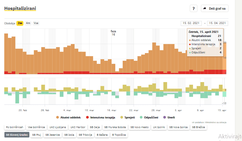
Task: Choose the UKC Ljubljana hospital filter
Action: [x=58, y=128]
